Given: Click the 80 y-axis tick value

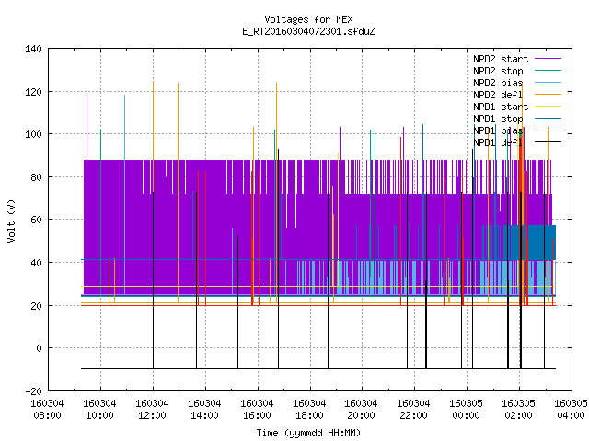Looking at the screenshot, I should [x=36, y=177].
